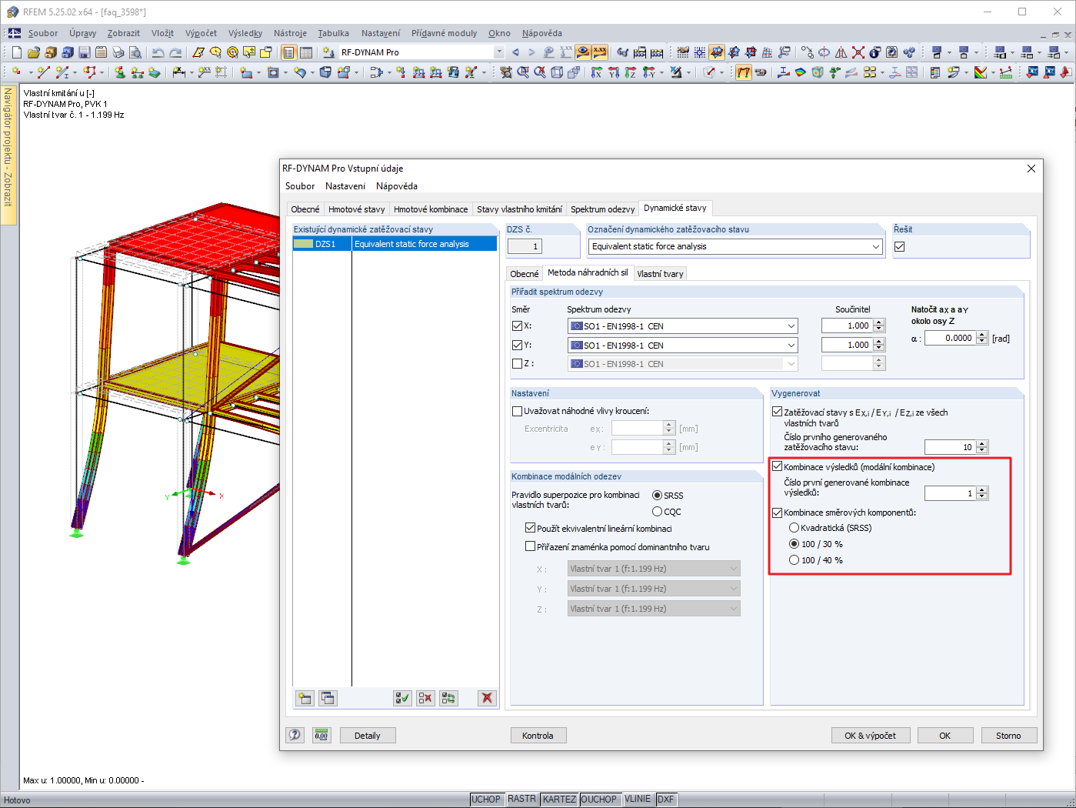Show the view in X direction
The width and height of the screenshot is (1076, 808).
pyautogui.click(x=596, y=72)
